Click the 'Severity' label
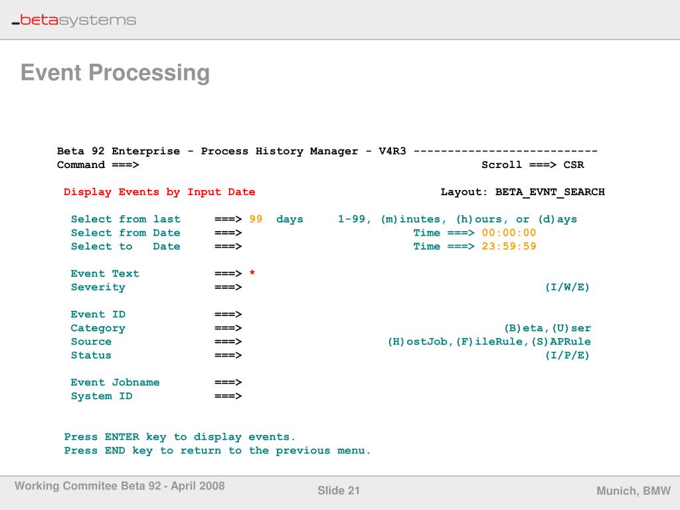The width and height of the screenshot is (680, 510). click(98, 288)
